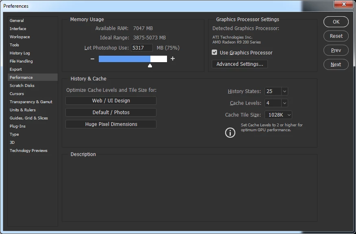Image resolution: width=356 pixels, height=234 pixels.
Task: Open the Cache Levels dropdown arrow
Action: click(x=284, y=103)
